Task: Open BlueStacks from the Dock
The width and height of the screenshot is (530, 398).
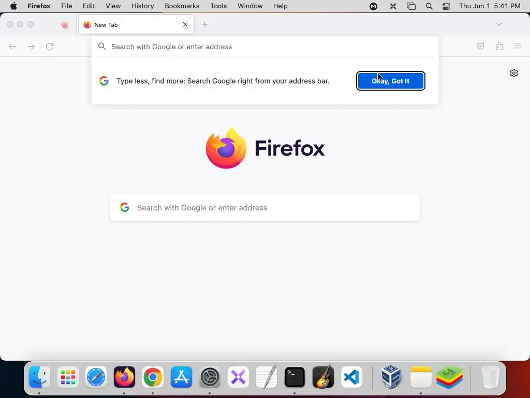Action: tap(449, 377)
